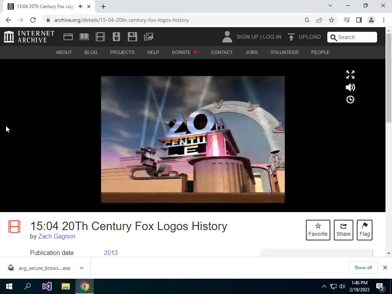Open the Video film-strip collection icon

tap(100, 37)
